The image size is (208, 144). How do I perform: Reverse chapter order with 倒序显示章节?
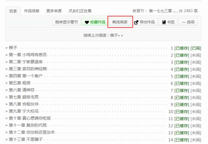click(66, 22)
